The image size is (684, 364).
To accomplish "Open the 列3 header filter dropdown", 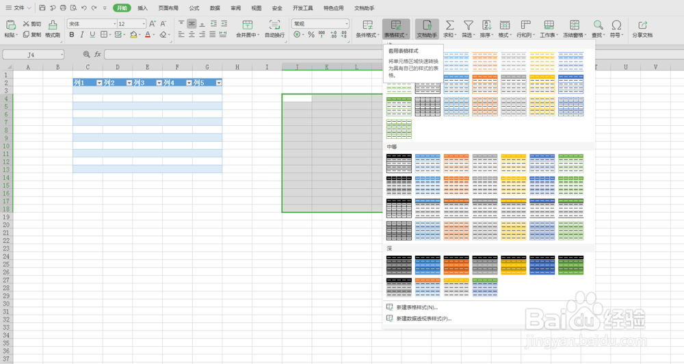I will click(159, 83).
